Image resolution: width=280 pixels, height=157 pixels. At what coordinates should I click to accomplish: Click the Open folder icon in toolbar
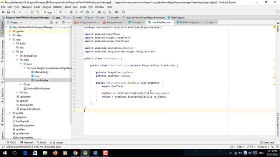pos(3,12)
